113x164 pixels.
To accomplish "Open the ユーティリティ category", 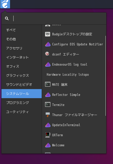I will pos(22,112).
